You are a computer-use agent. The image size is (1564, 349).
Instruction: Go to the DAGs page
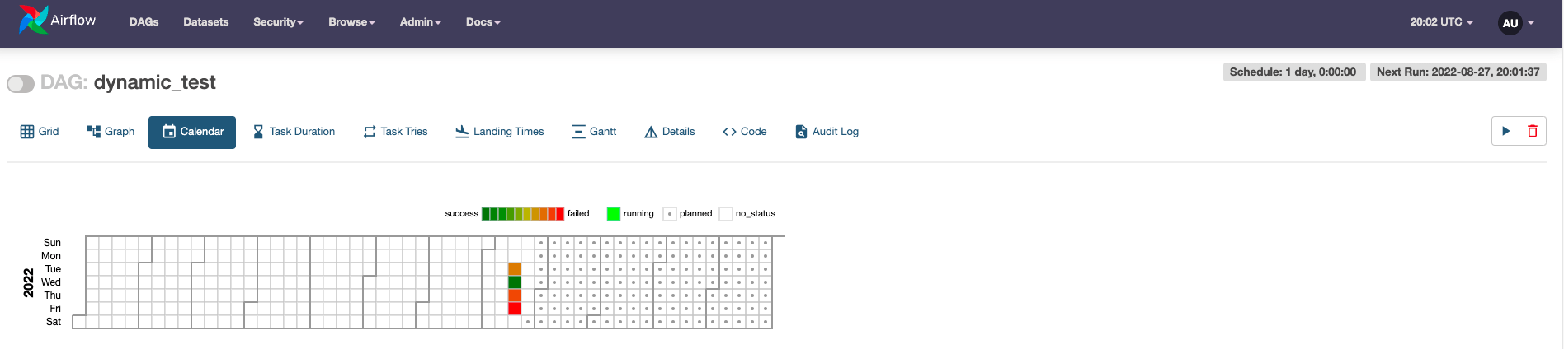(x=144, y=22)
